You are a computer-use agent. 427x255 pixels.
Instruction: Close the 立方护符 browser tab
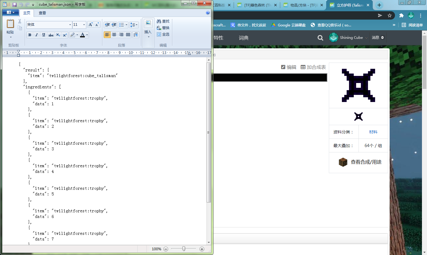[x=368, y=5]
